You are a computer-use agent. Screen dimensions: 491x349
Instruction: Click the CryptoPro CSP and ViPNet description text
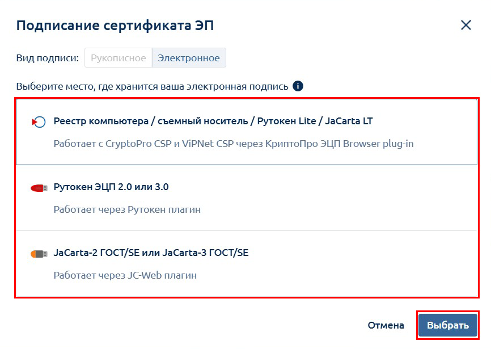click(234, 144)
